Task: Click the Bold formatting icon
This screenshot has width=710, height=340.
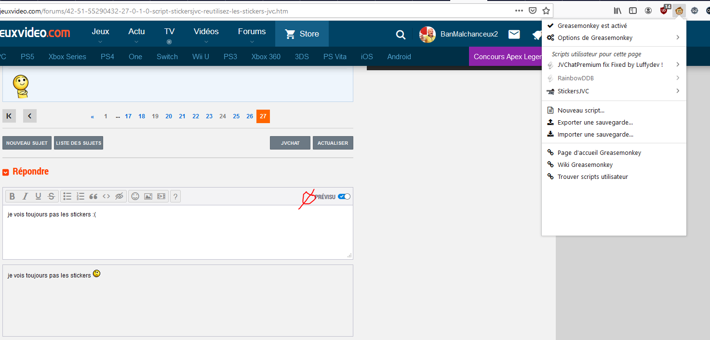Action: (x=13, y=196)
